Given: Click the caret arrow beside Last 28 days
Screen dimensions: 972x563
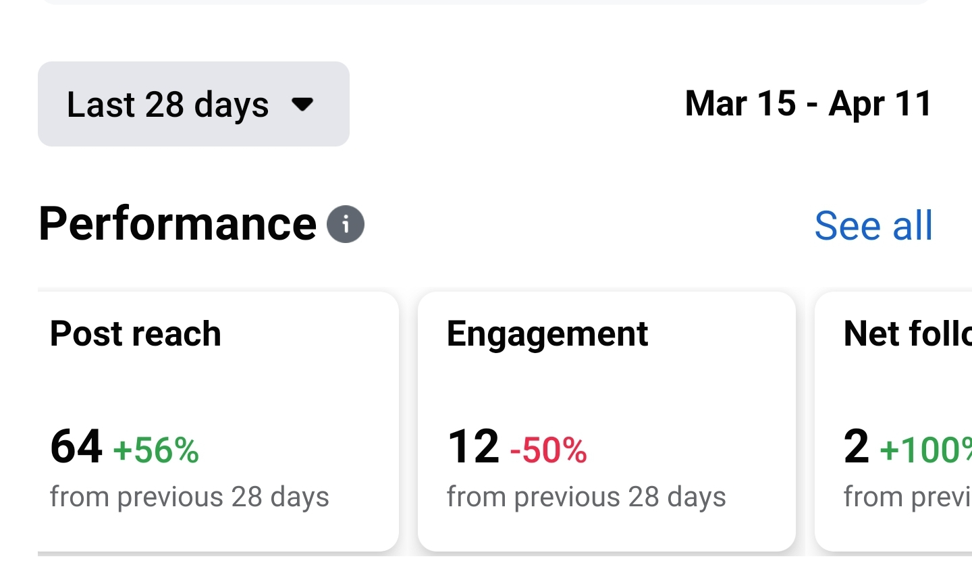Looking at the screenshot, I should click(302, 105).
